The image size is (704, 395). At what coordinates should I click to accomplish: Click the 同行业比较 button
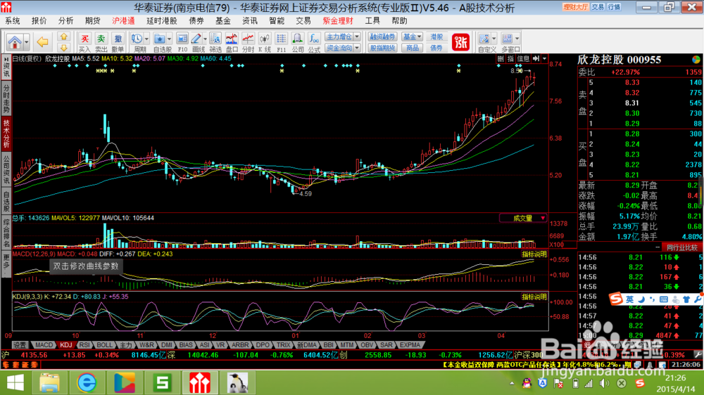[681, 247]
